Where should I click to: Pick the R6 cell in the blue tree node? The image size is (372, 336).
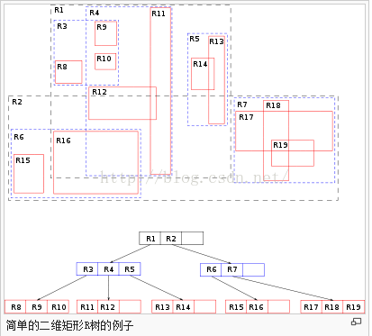[x=211, y=269]
